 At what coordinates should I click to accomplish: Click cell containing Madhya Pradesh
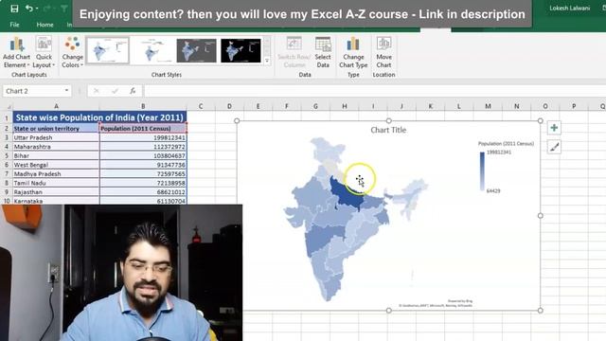[56, 174]
